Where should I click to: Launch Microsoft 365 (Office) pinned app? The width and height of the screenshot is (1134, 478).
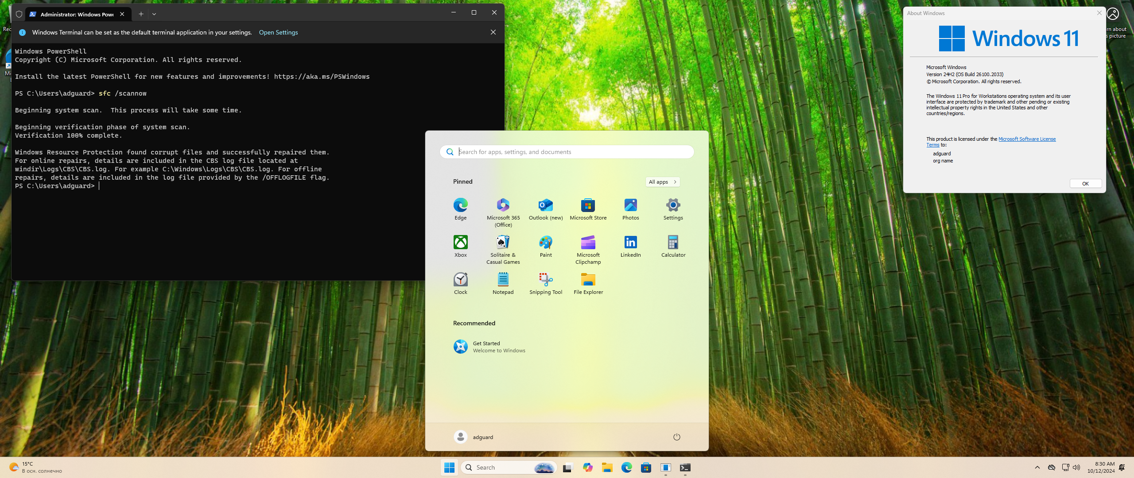click(503, 212)
